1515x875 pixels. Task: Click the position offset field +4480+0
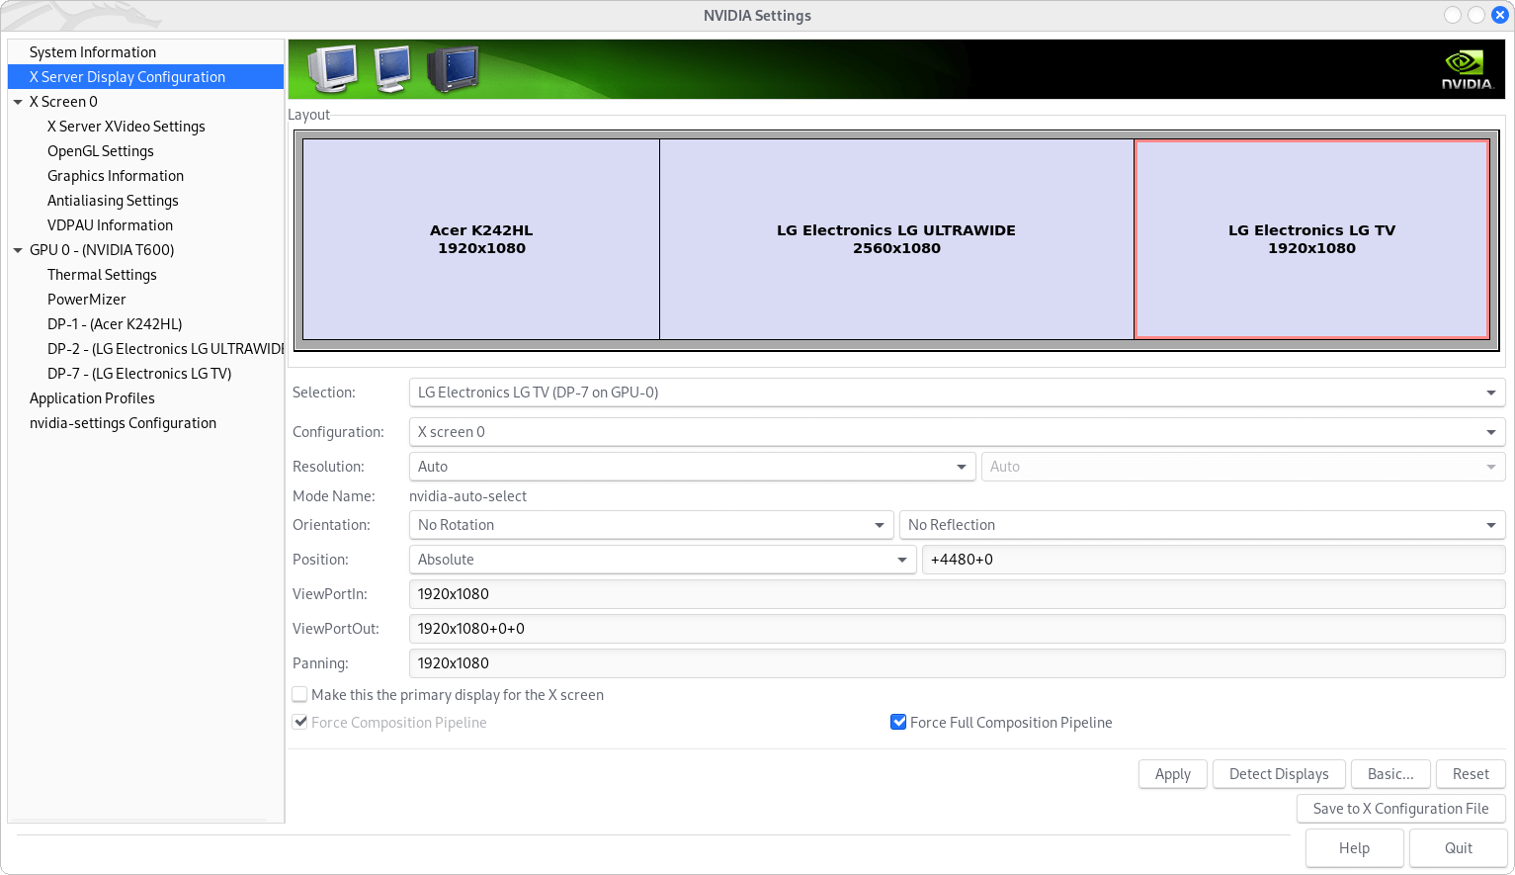click(x=1214, y=560)
